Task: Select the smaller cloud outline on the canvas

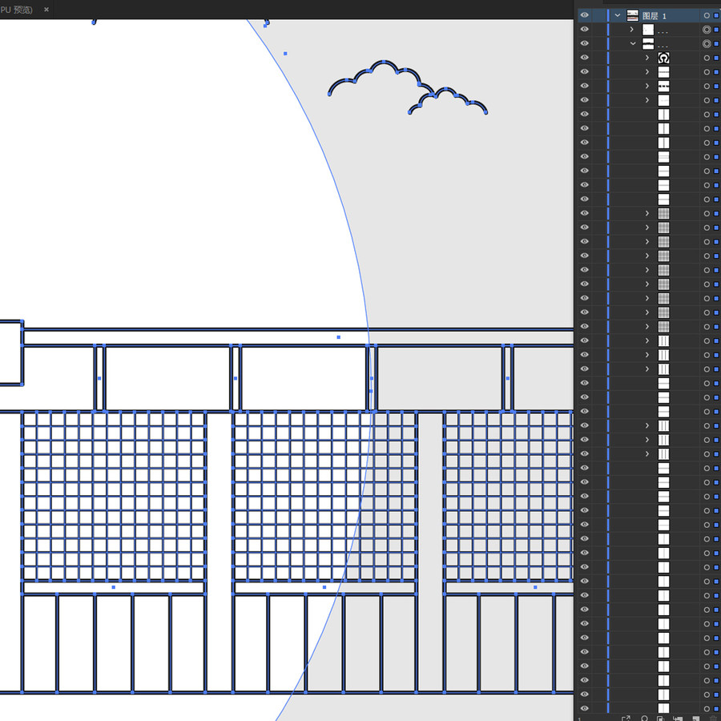Action: point(445,88)
